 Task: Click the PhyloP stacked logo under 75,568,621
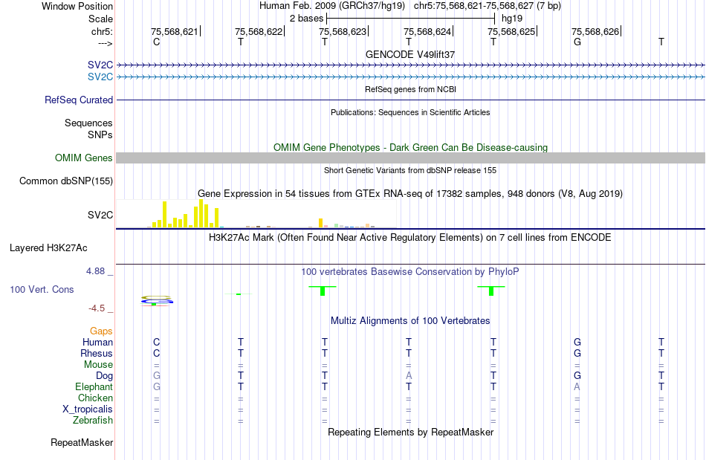point(156,301)
